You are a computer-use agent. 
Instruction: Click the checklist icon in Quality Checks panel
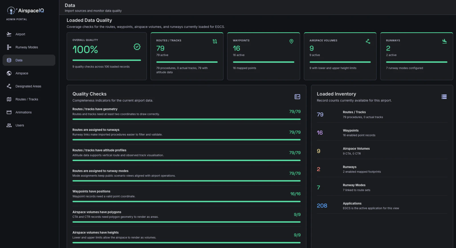[297, 97]
